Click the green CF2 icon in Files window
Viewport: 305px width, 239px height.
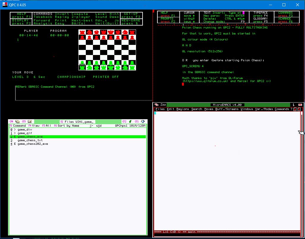(x=130, y=122)
